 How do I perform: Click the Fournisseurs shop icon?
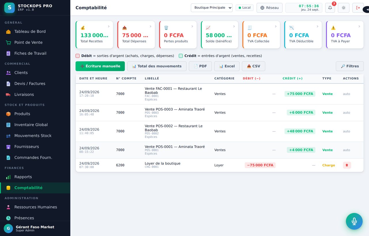[8, 147]
